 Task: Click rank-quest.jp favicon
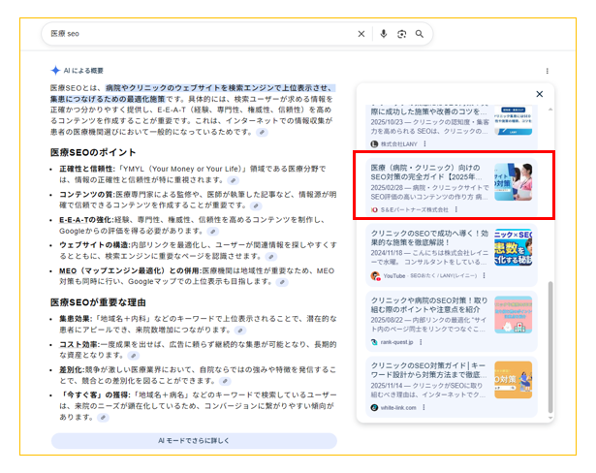(374, 342)
